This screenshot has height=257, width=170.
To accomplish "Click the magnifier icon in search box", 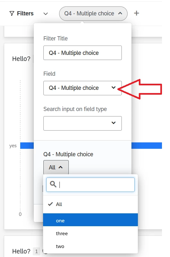I will coord(53,184).
